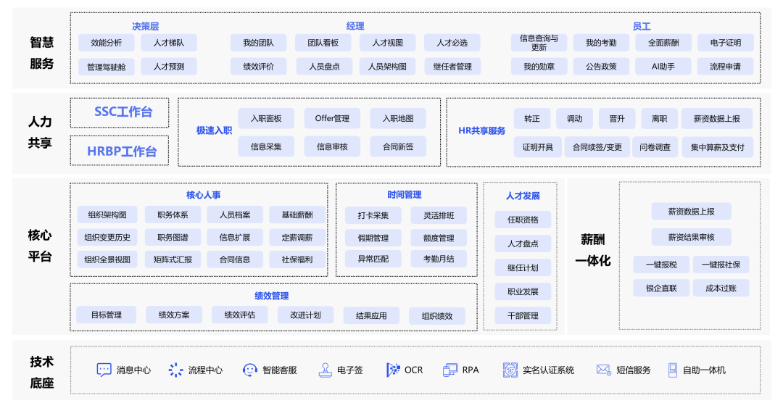Viewport: 783px width, 403px height.
Task: Select 一键报税 in 薪酬一体化
Action: (660, 265)
